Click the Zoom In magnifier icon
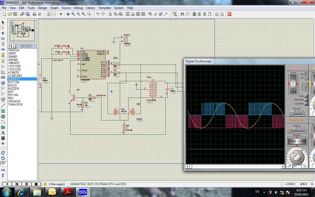The image size is (315, 197). coord(73,14)
